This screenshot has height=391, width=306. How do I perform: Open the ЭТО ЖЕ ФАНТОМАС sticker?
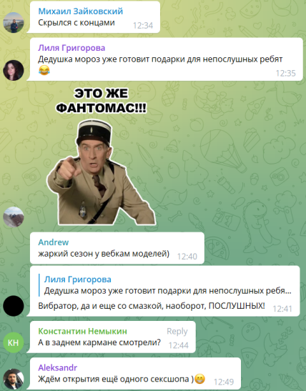[101, 155]
